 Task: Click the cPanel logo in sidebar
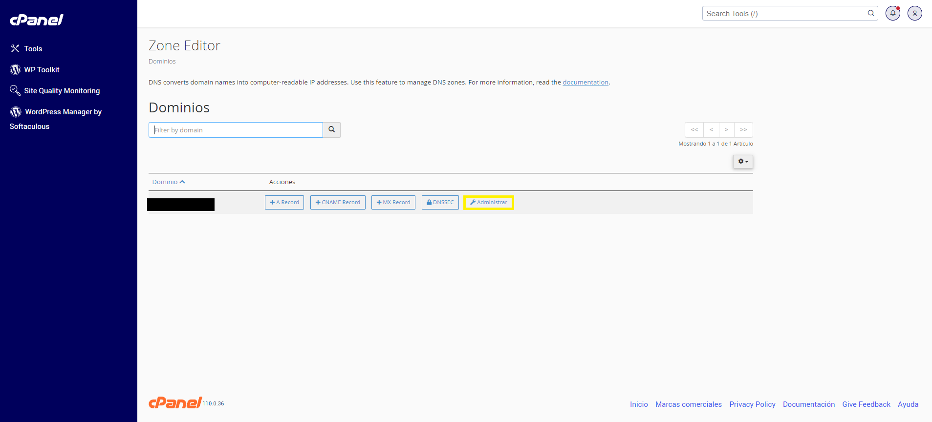(37, 20)
